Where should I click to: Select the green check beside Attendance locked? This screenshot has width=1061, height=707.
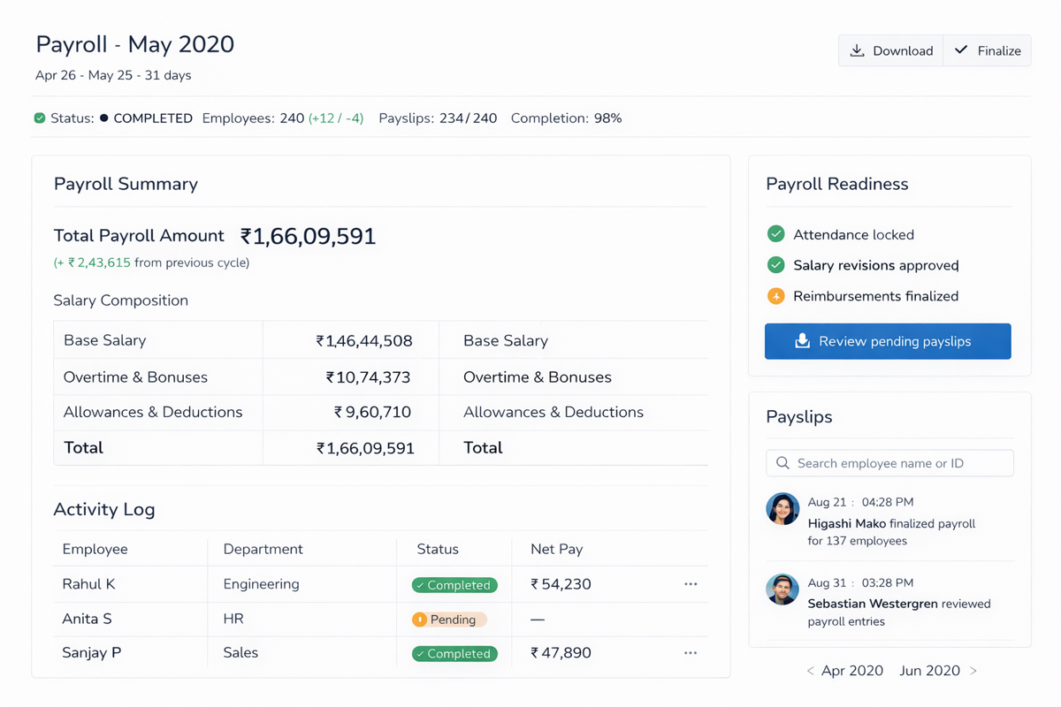[775, 234]
